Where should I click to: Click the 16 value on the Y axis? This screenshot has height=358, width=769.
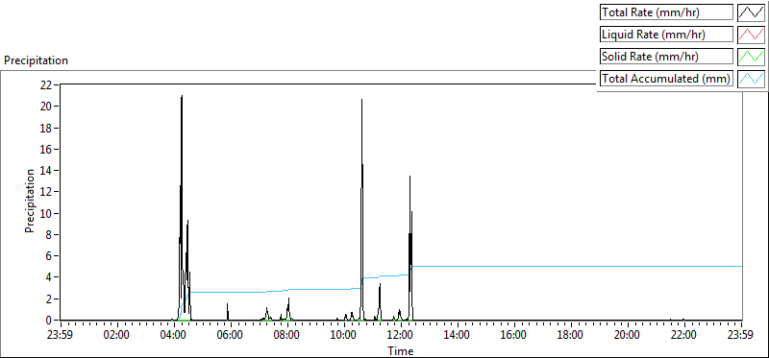coord(46,149)
